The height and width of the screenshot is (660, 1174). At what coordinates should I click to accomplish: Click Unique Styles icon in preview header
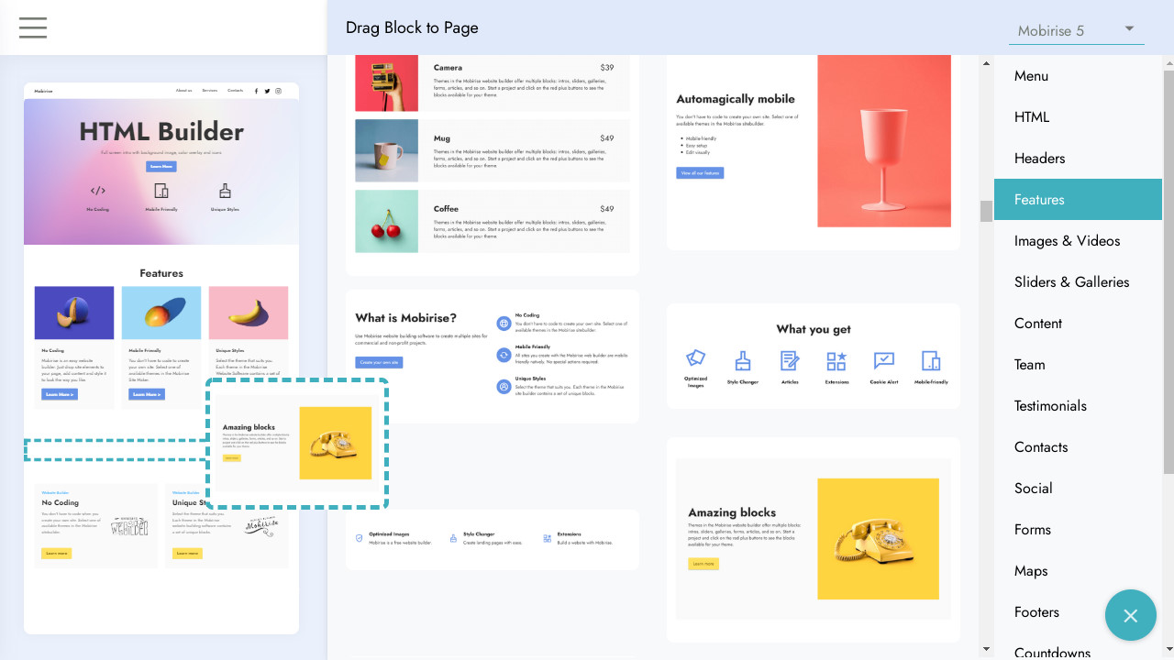(225, 191)
